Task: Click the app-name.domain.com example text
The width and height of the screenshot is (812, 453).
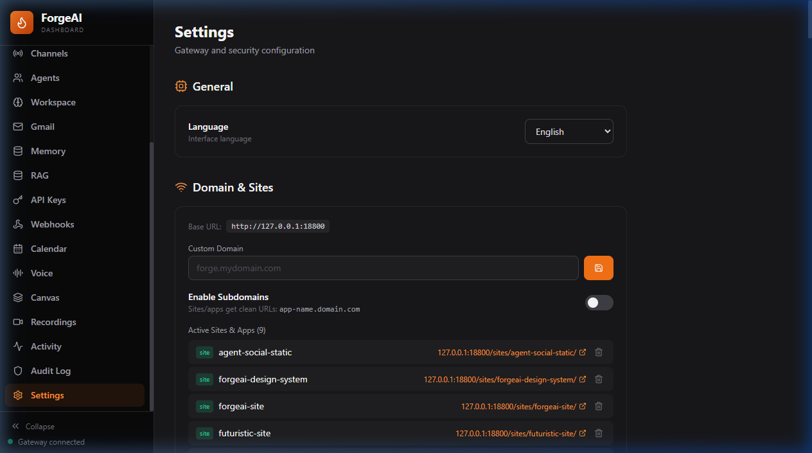Action: 319,309
